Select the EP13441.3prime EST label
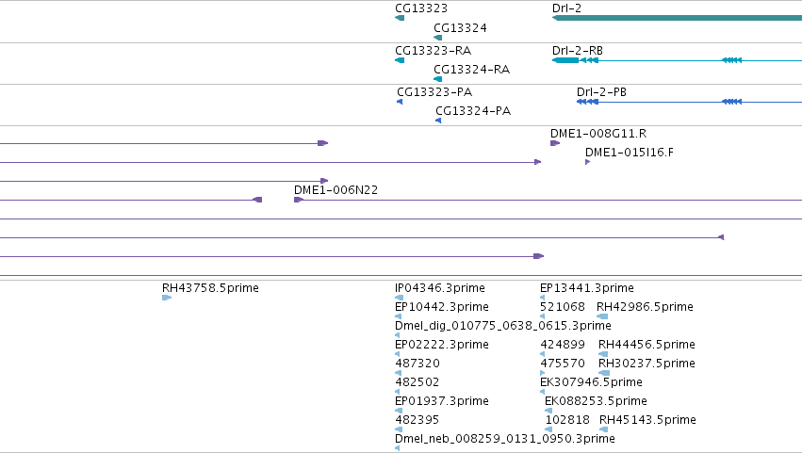This screenshot has width=802, height=453. (587, 288)
